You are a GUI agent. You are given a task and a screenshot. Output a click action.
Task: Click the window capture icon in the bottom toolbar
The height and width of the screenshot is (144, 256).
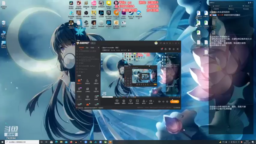click(x=131, y=101)
